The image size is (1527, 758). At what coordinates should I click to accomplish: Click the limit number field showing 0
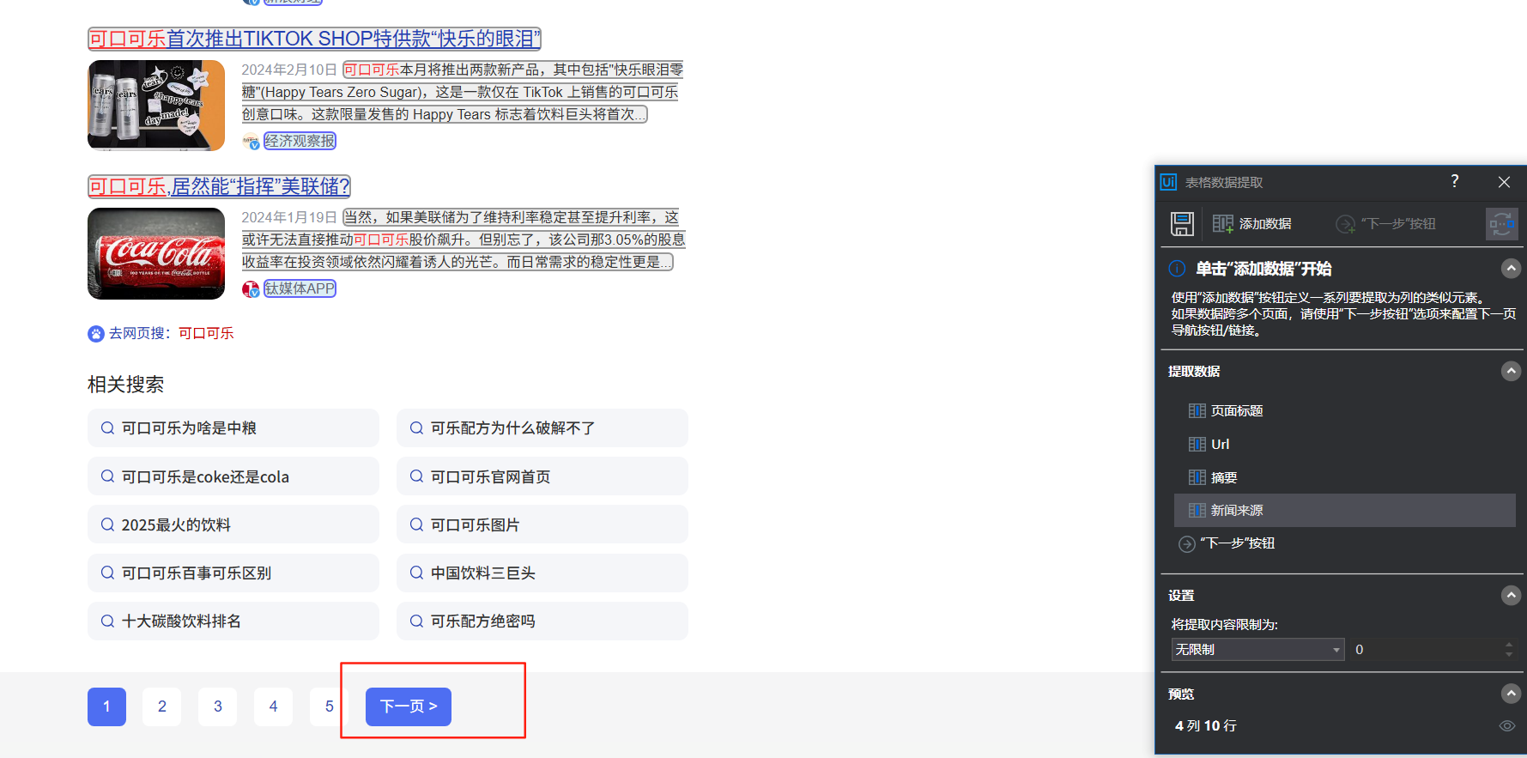(x=1425, y=650)
